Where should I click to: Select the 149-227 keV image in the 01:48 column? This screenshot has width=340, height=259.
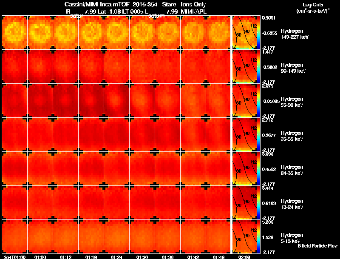[218, 32]
